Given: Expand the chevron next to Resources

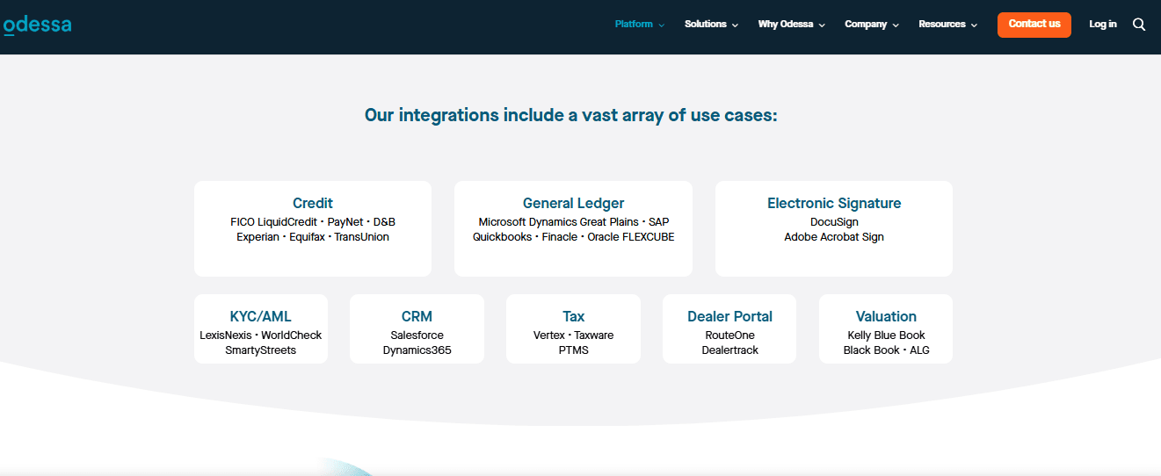Looking at the screenshot, I should [974, 25].
